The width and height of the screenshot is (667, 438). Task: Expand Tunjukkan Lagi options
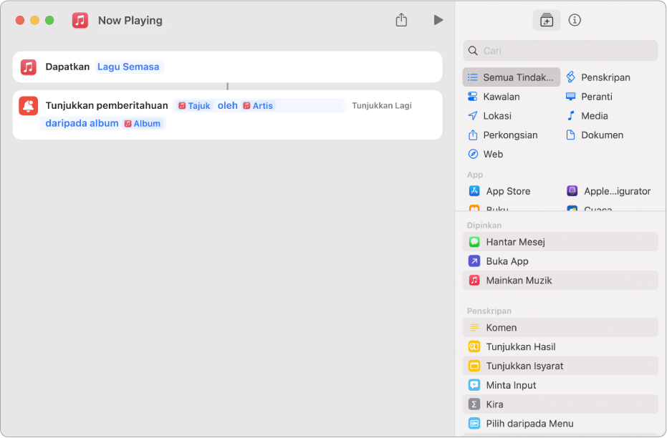[382, 105]
